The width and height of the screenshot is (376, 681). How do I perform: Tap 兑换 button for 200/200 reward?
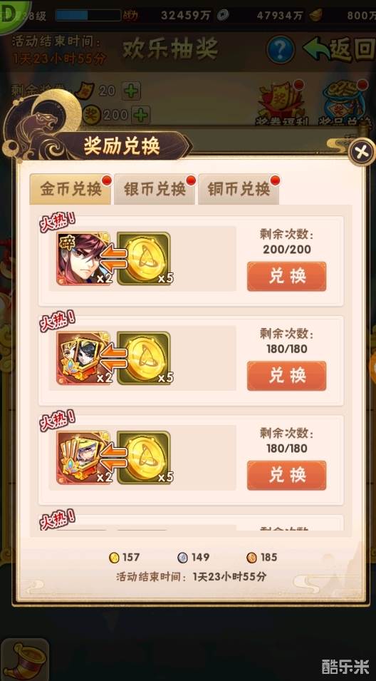287,276
